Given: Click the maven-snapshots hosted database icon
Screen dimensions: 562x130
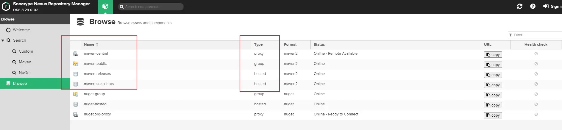Looking at the screenshot, I should [x=76, y=84].
